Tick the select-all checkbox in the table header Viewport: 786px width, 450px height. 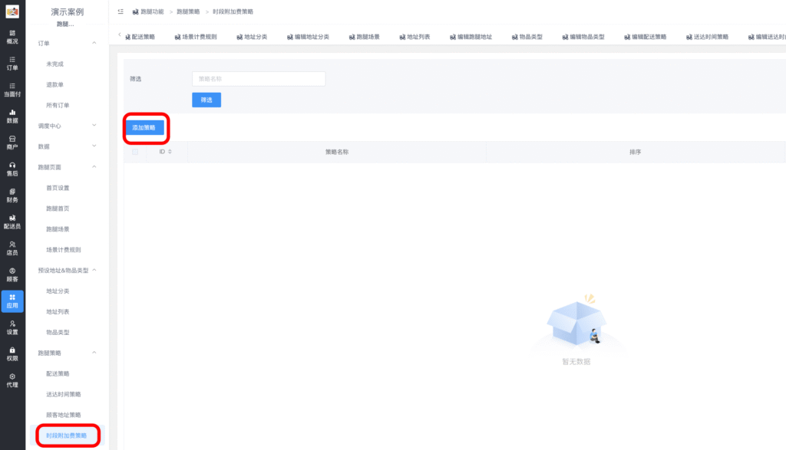coord(135,152)
